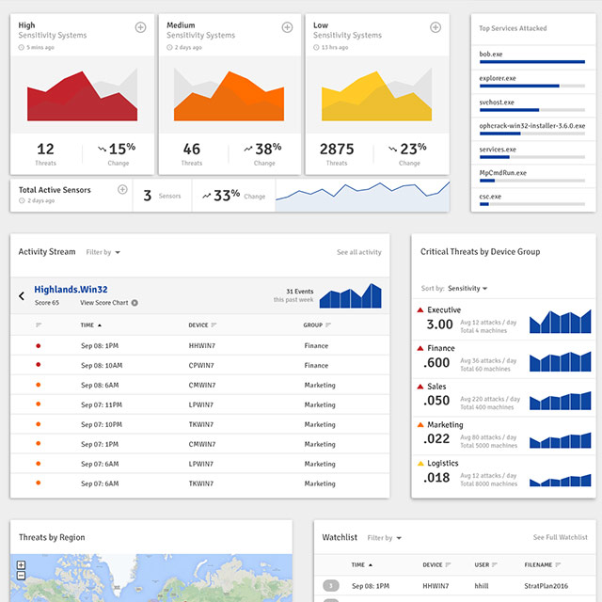The height and width of the screenshot is (602, 602).
Task: Click the plus icon on High Sensitivity card
Action: (x=140, y=27)
